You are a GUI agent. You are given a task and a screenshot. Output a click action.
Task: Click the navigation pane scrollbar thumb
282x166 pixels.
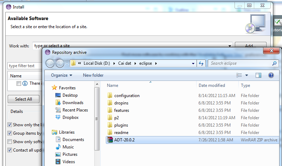coord(97,119)
